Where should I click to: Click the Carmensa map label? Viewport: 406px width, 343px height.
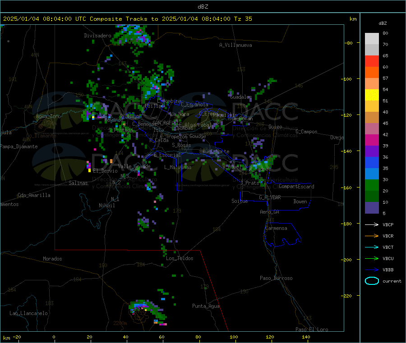276,228
